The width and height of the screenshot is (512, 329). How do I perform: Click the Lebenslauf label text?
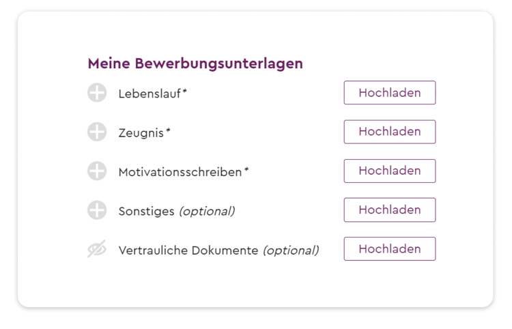click(150, 94)
